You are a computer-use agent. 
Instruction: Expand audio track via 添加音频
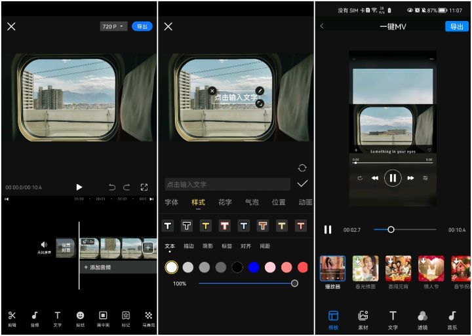98,267
